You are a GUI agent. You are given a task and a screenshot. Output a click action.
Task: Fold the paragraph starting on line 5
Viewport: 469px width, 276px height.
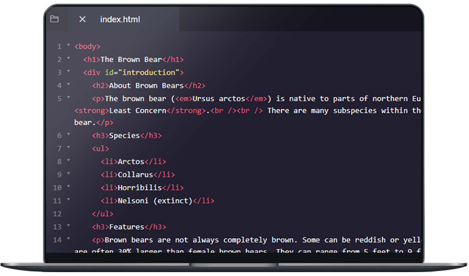[69, 97]
